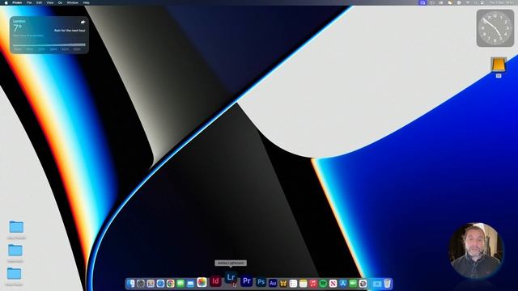Open the Trash in the Dock
The height and width of the screenshot is (291, 518).
point(387,283)
